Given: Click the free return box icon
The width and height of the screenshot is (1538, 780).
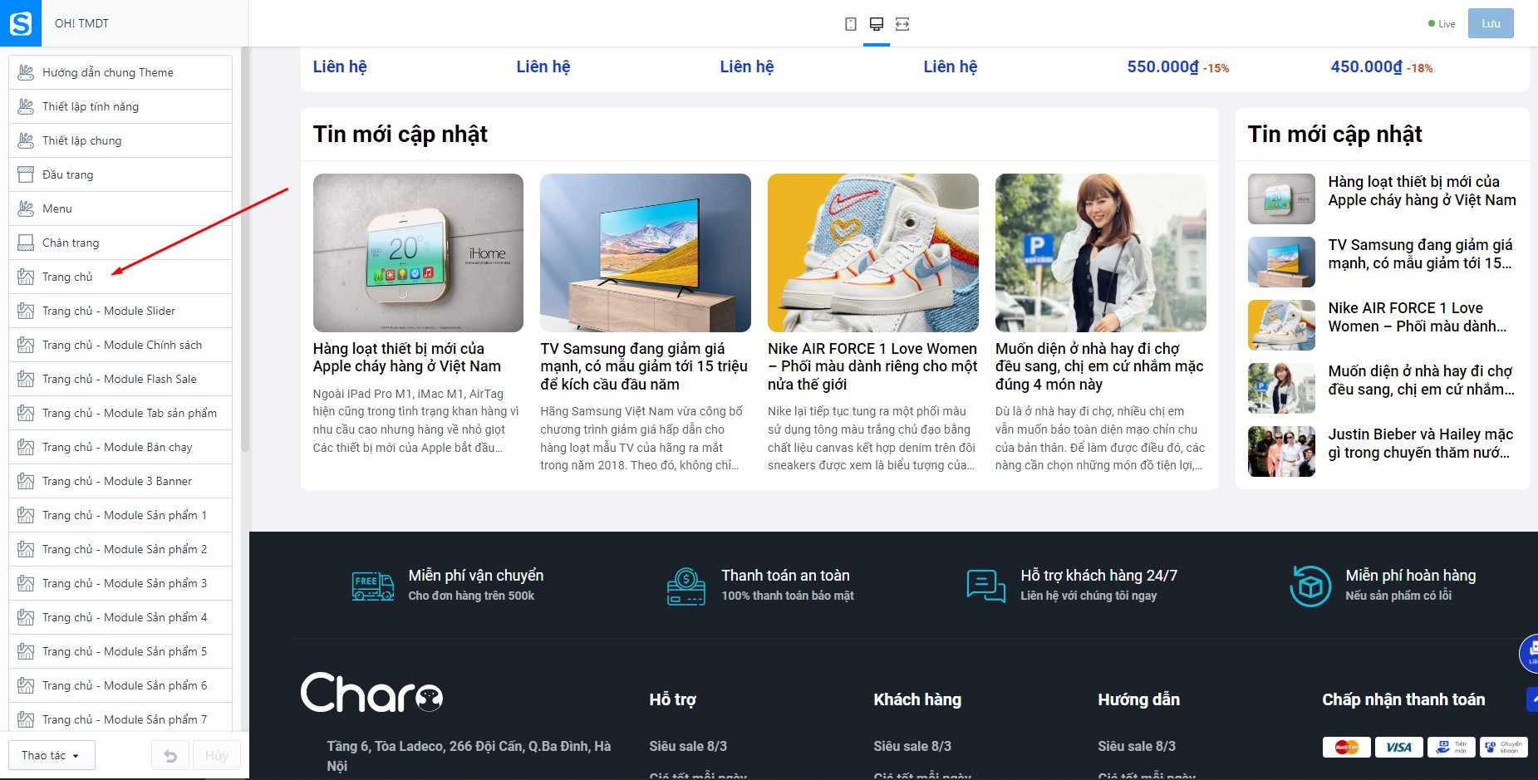Looking at the screenshot, I should coord(1310,586).
